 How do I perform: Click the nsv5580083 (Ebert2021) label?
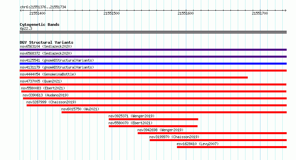(x=43, y=88)
